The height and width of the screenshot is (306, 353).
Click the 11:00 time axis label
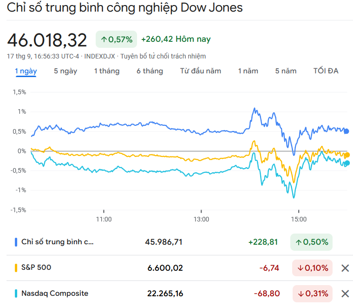(x=104, y=219)
